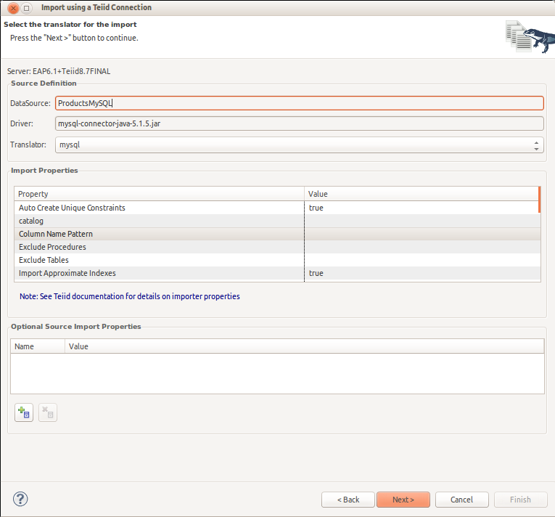Select the catalog property row

point(160,221)
